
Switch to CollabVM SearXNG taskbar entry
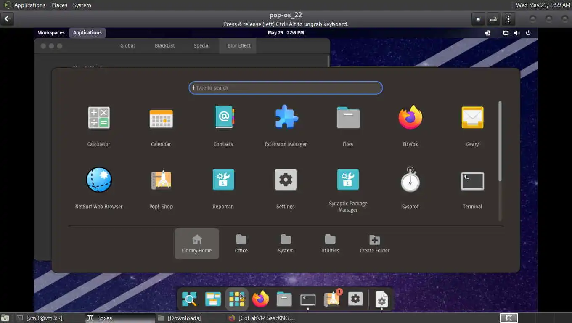[x=261, y=318]
